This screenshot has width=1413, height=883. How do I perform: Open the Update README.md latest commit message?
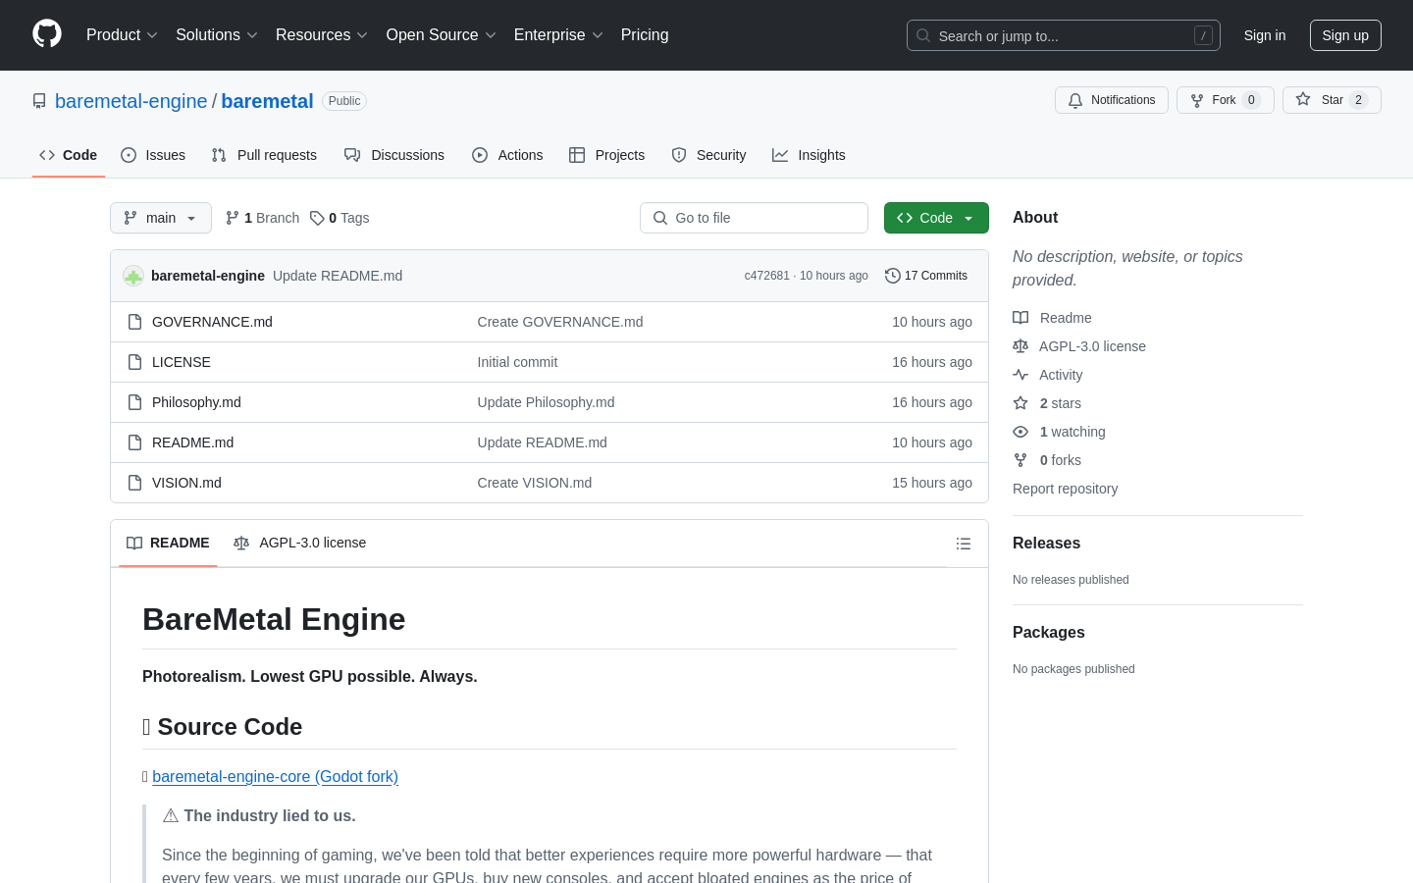click(x=338, y=276)
